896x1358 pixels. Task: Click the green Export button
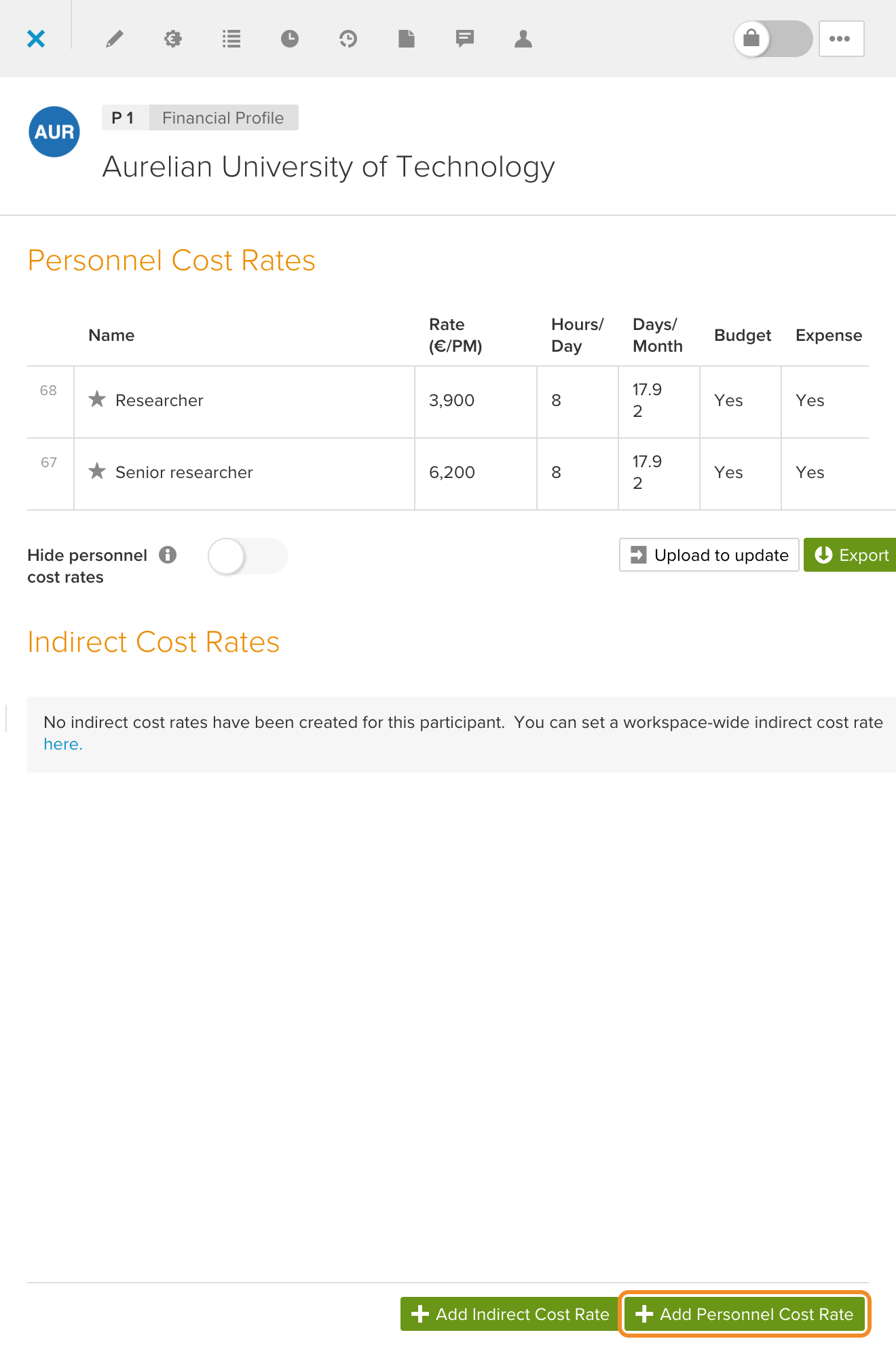(850, 555)
